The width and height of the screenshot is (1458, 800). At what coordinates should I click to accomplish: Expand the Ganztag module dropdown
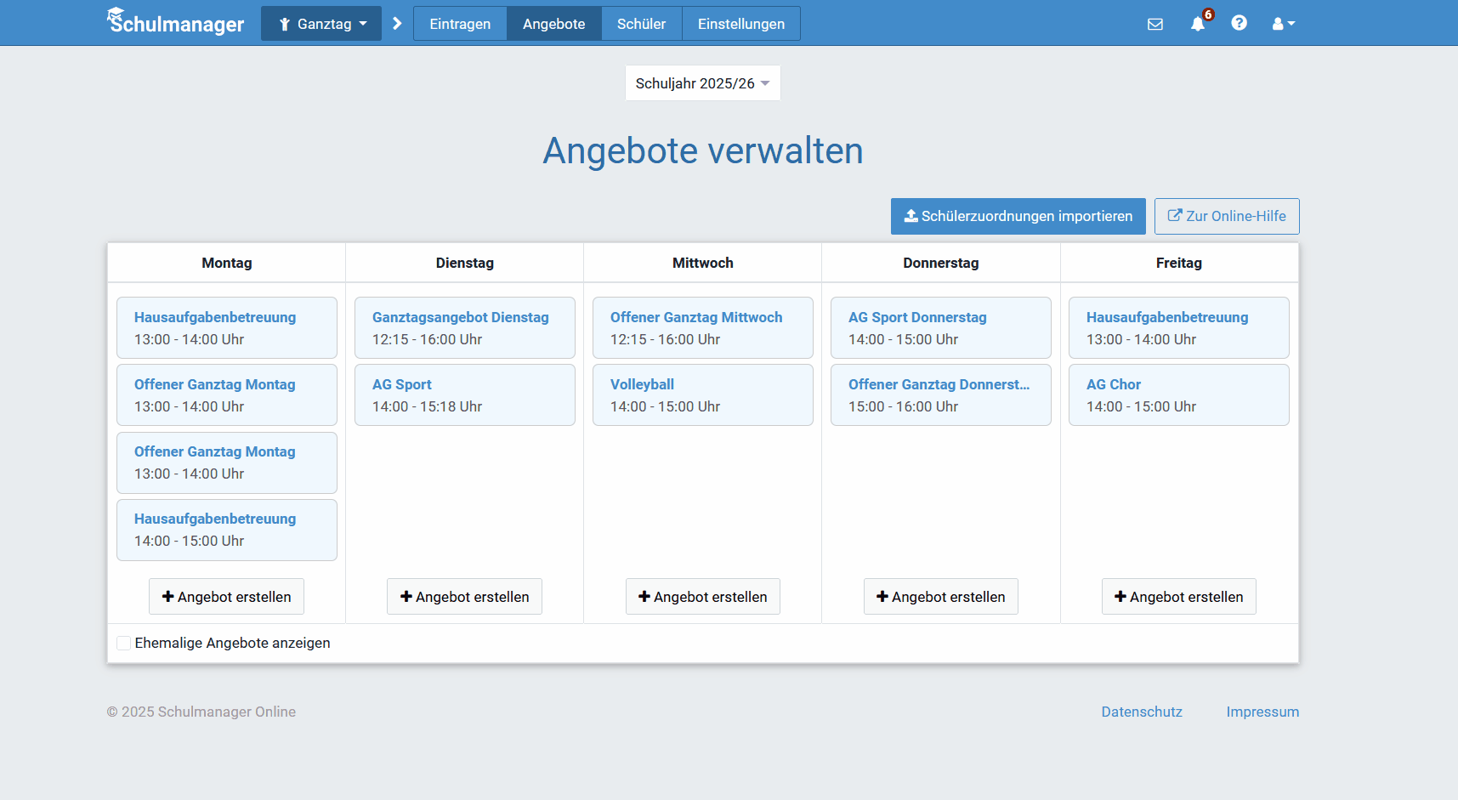click(x=321, y=24)
